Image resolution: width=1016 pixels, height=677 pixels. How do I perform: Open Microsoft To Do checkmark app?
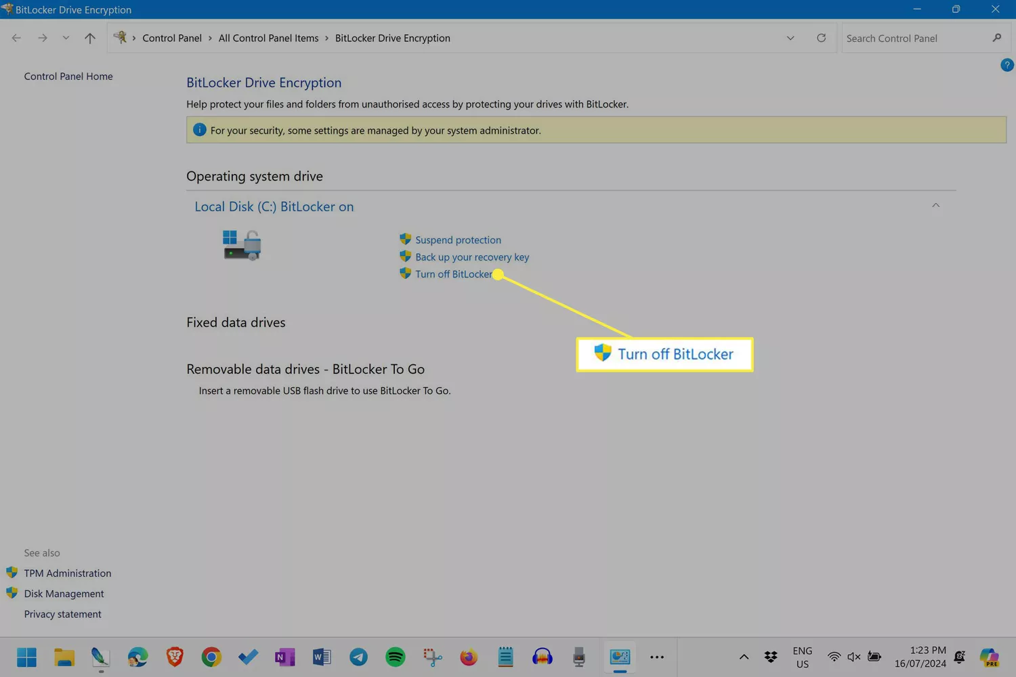click(x=248, y=657)
